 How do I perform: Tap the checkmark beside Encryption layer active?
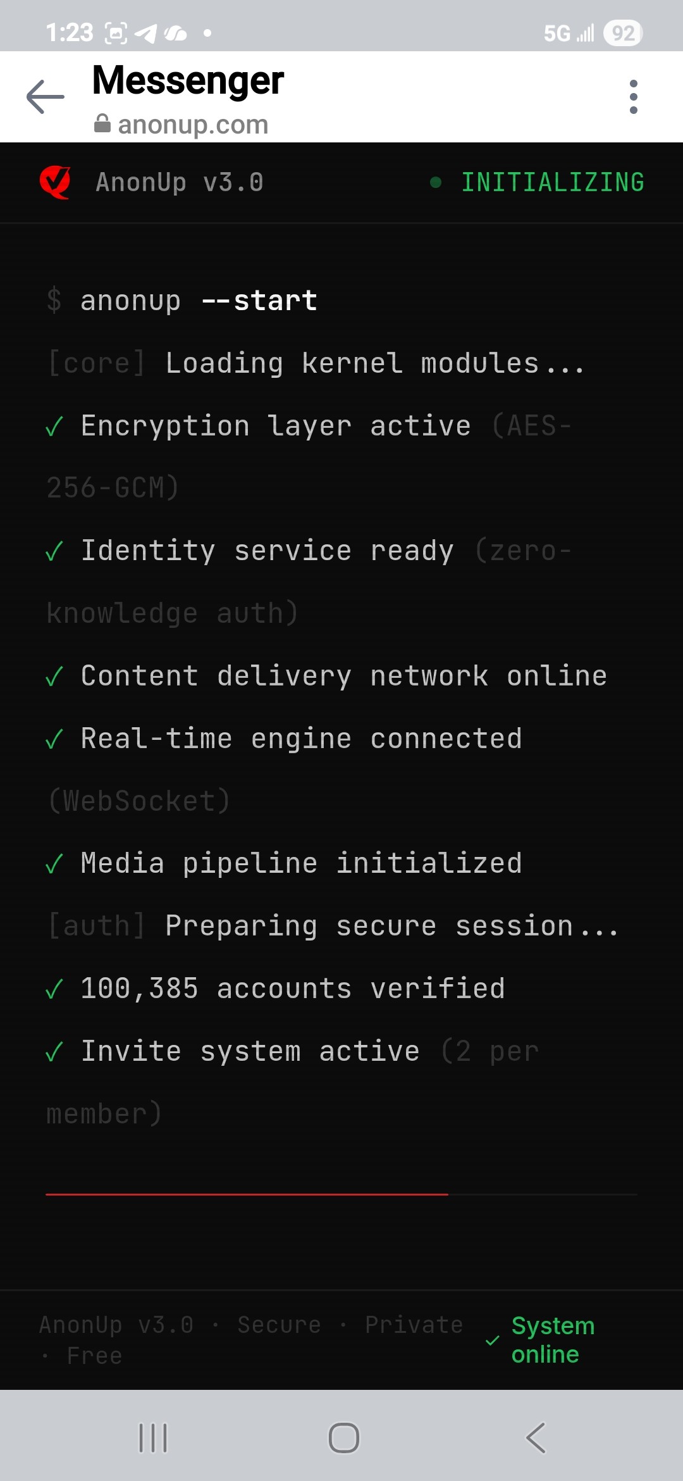coord(54,427)
